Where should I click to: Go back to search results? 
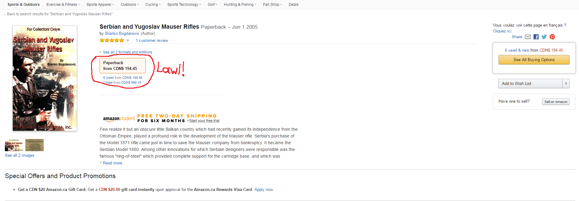[60, 14]
